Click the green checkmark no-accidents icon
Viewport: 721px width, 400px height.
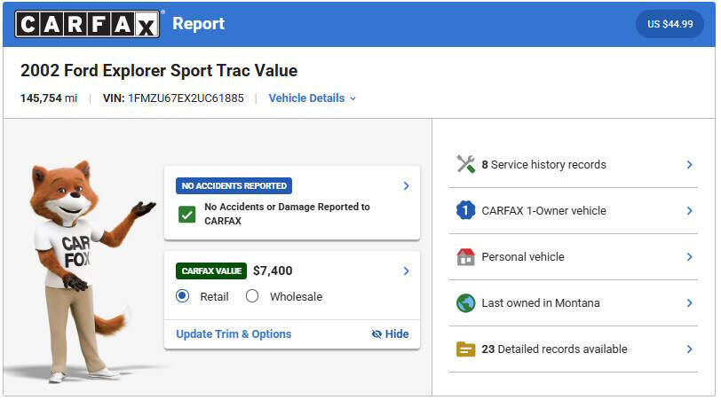[186, 214]
